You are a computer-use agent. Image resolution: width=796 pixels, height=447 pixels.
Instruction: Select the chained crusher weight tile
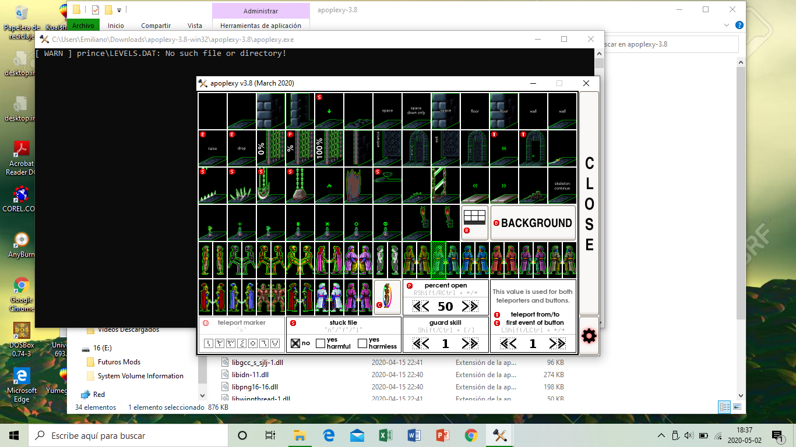pyautogui.click(x=300, y=185)
